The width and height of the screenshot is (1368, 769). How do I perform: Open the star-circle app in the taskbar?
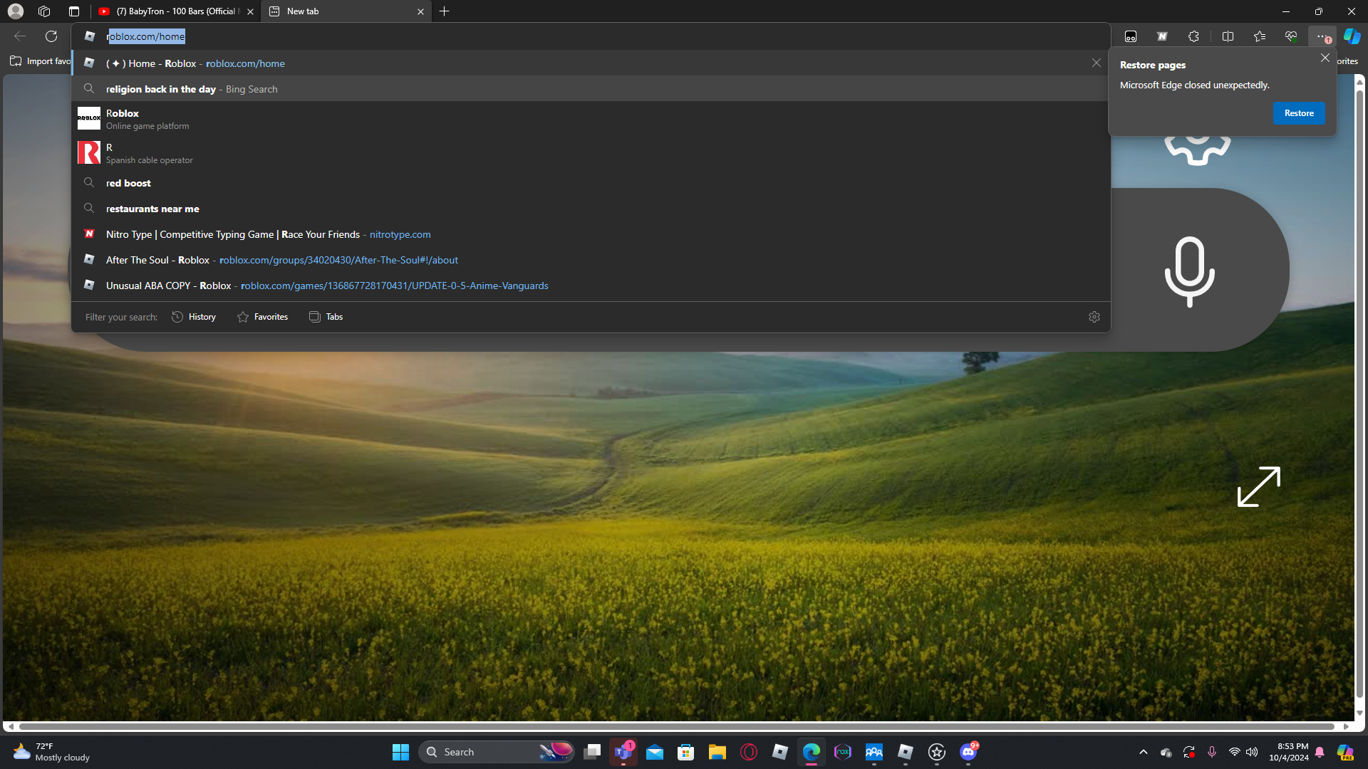pos(937,752)
